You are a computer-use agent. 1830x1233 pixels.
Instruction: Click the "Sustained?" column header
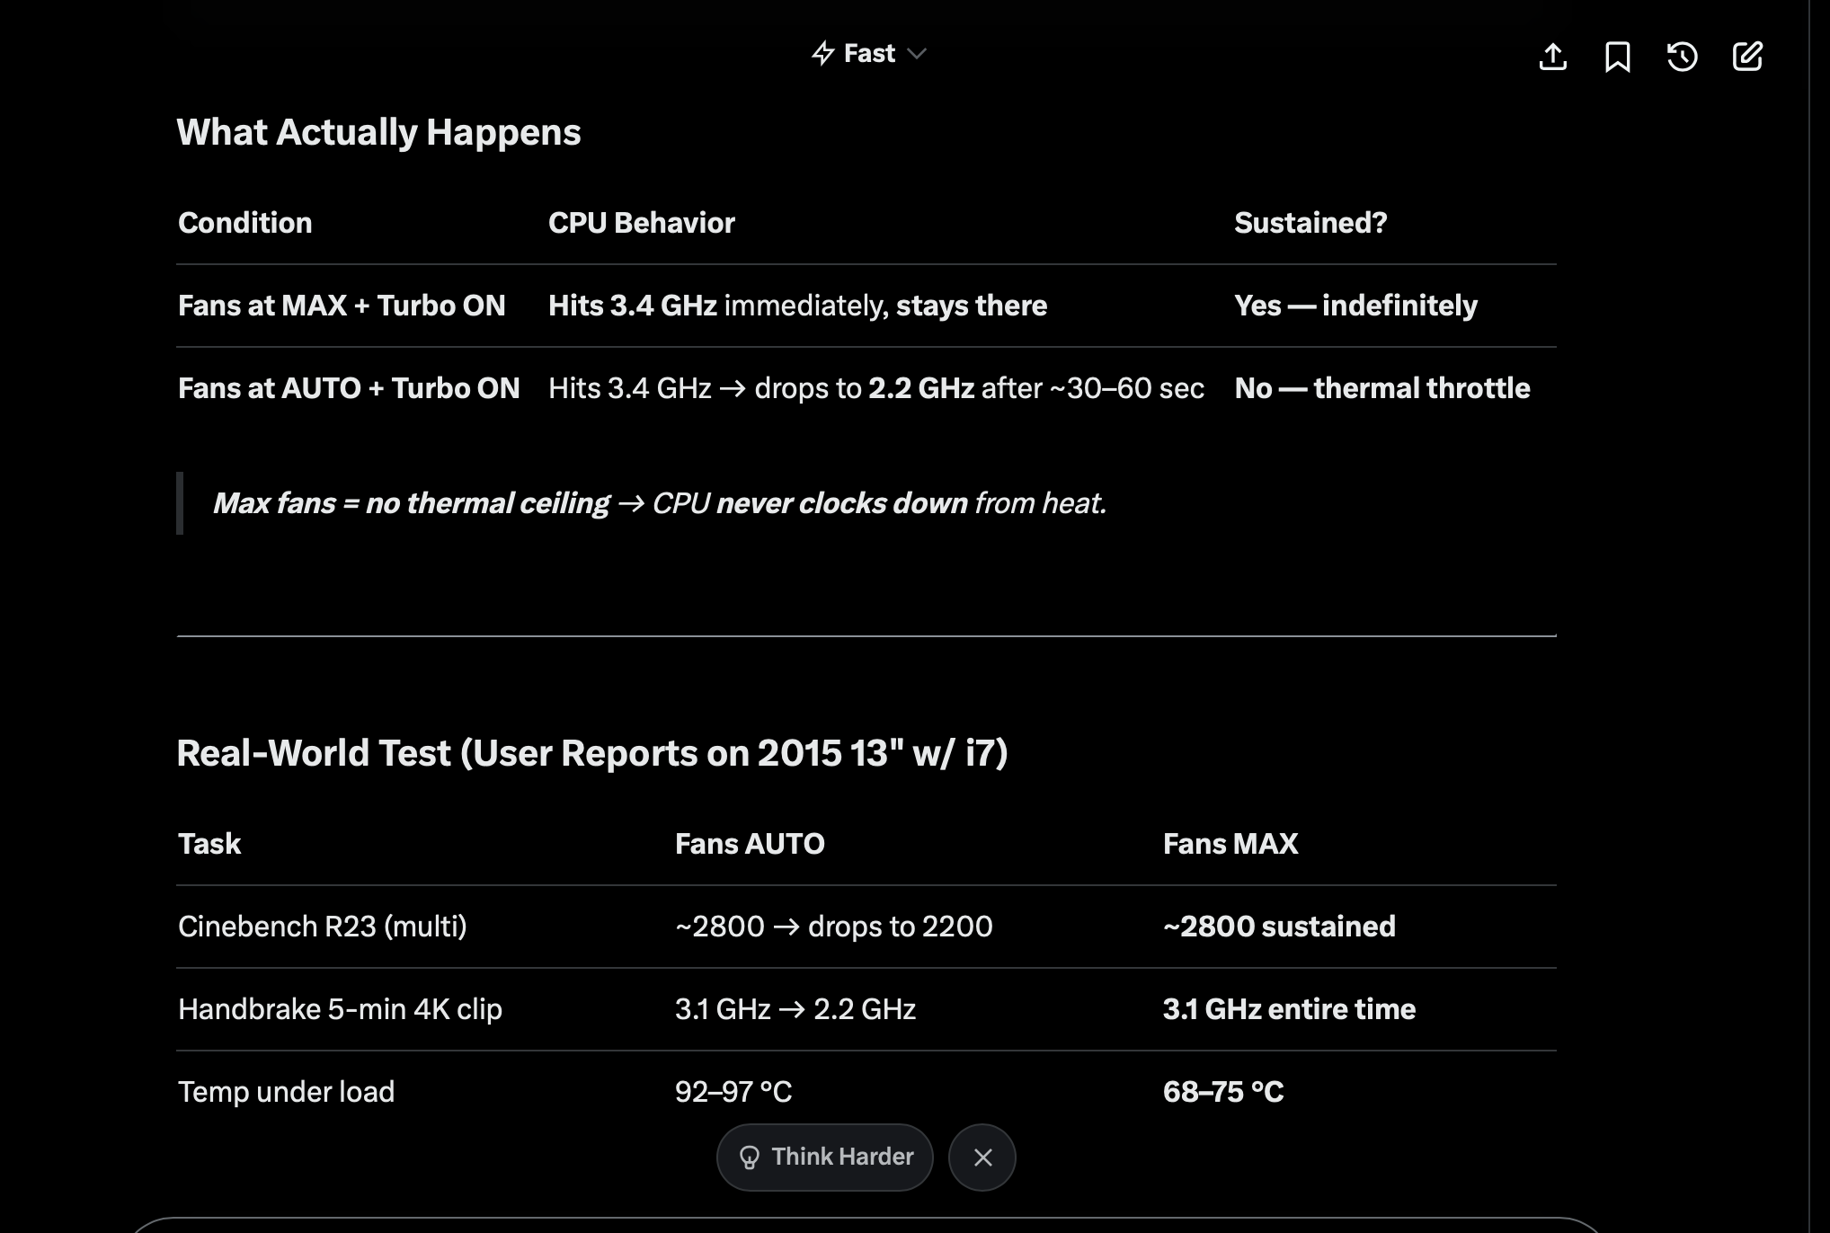coord(1310,223)
